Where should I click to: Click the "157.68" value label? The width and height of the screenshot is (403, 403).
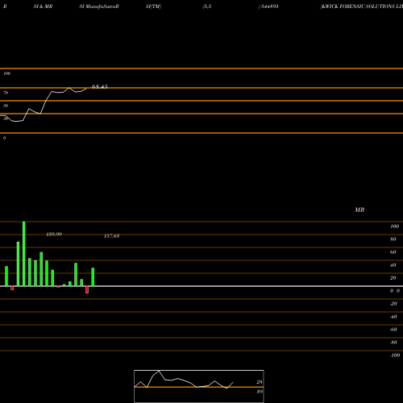(x=111, y=236)
